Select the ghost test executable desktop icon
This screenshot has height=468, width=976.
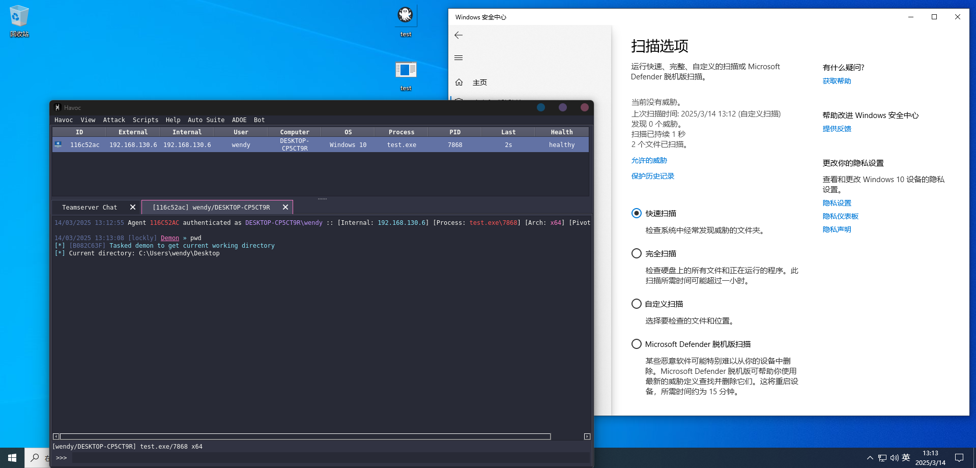[x=406, y=21]
